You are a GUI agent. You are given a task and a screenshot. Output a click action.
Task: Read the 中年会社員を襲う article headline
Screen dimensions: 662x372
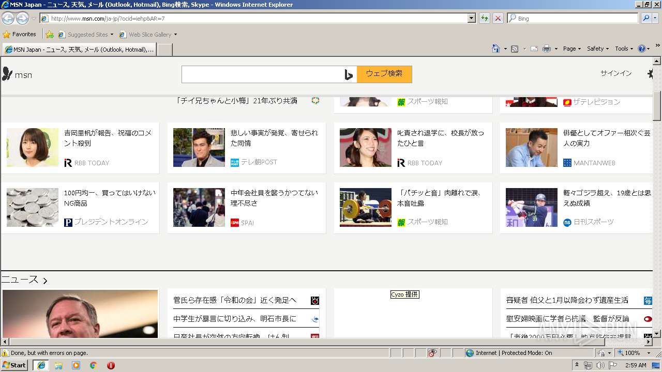tap(274, 198)
